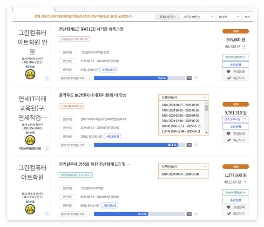Click the 보기 button
The width and height of the screenshot is (264, 227).
pyautogui.click(x=247, y=17)
